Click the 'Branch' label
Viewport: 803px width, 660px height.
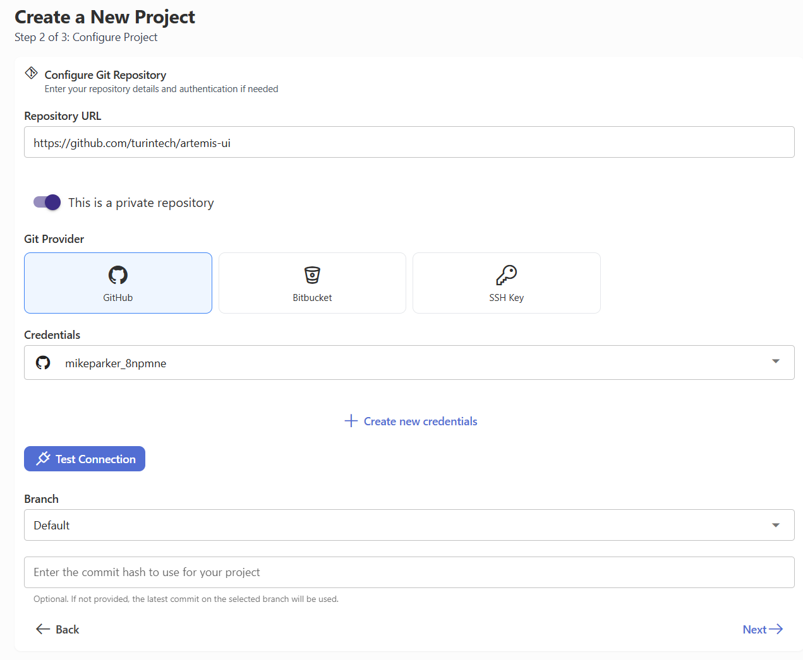pos(42,499)
